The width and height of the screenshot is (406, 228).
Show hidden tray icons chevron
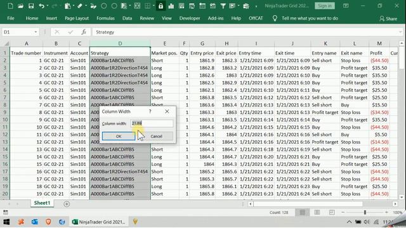[x=349, y=222]
